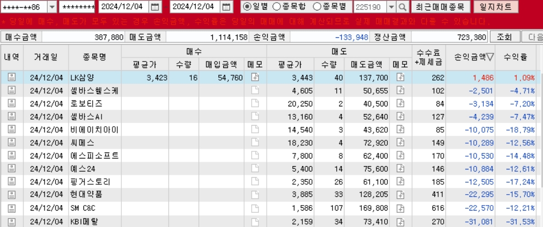Click 매수금액 total 387,880

[x=109, y=37]
